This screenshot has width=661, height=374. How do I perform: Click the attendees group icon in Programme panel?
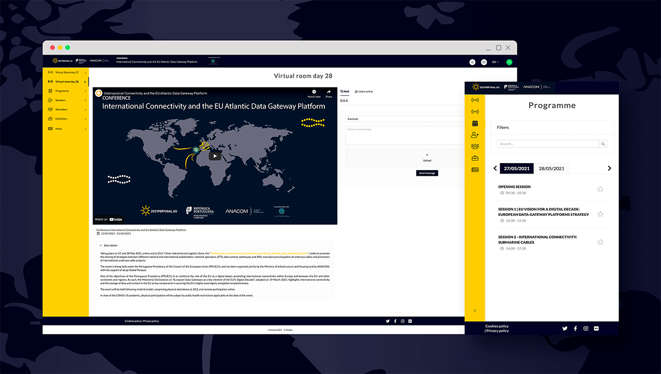point(475,147)
